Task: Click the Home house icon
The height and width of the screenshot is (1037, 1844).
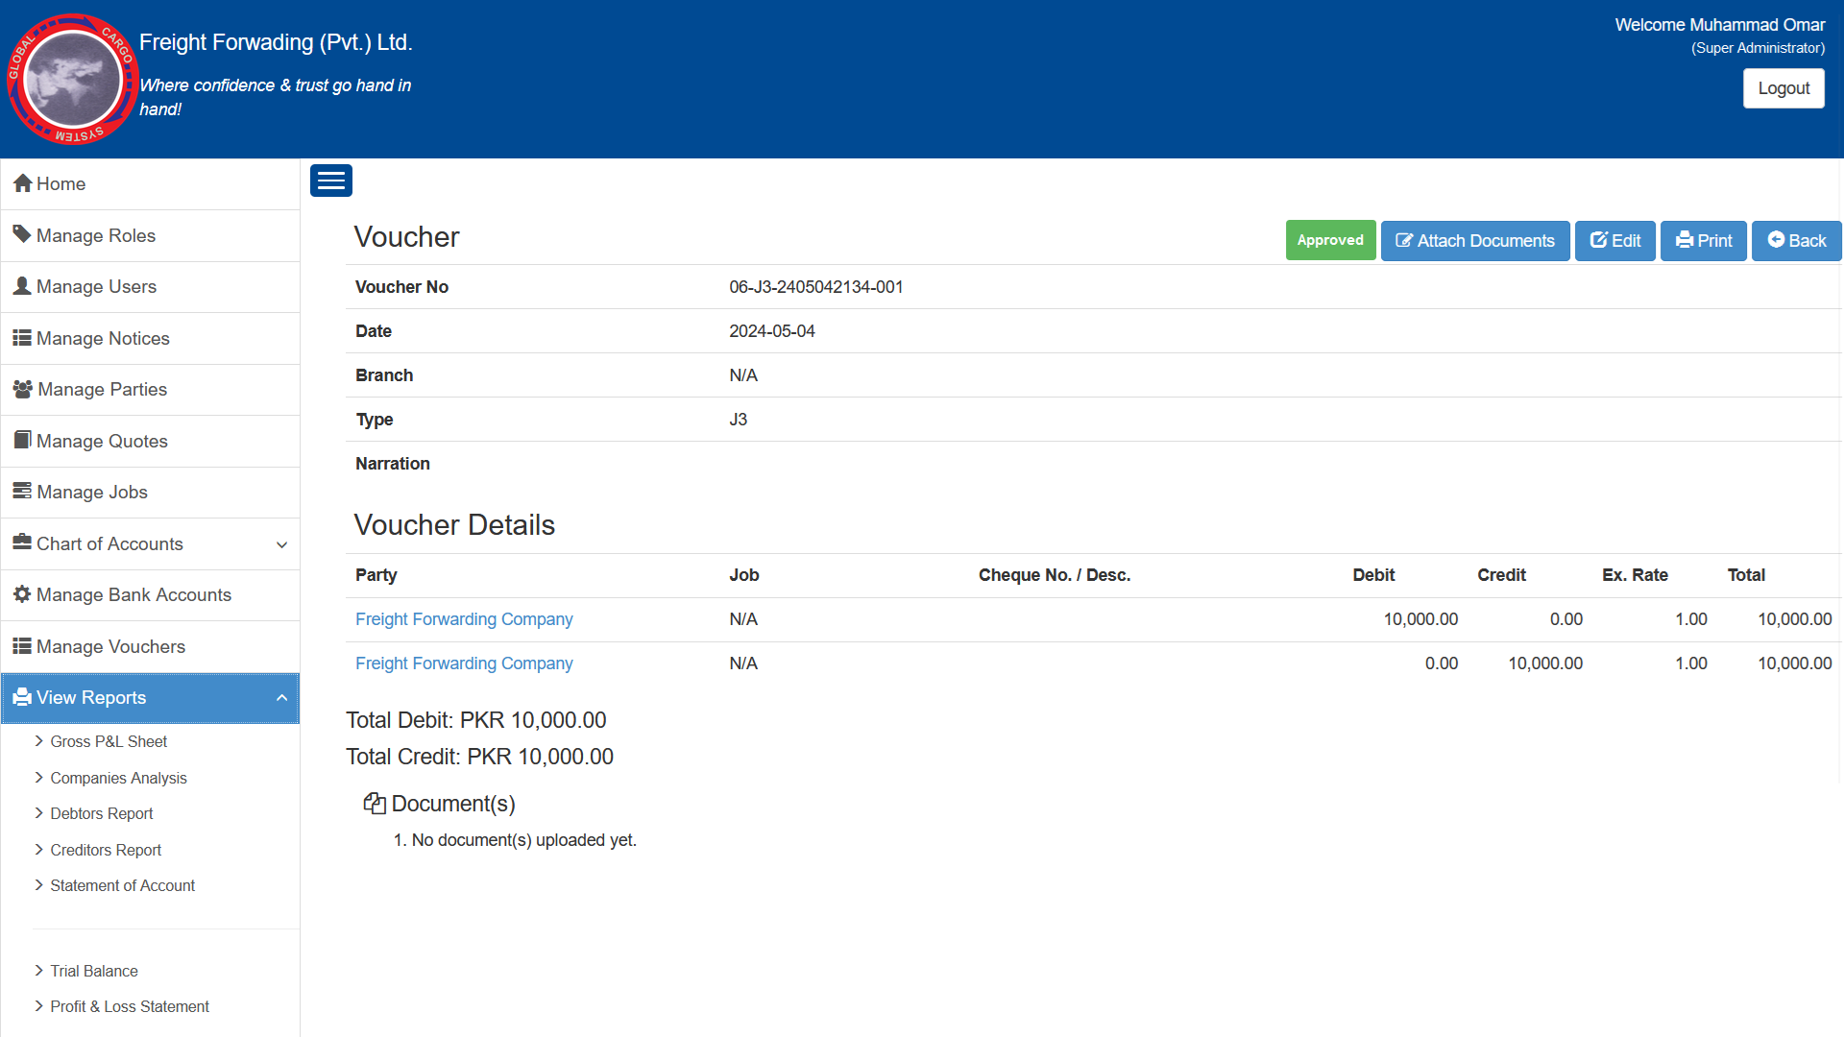Action: point(23,183)
